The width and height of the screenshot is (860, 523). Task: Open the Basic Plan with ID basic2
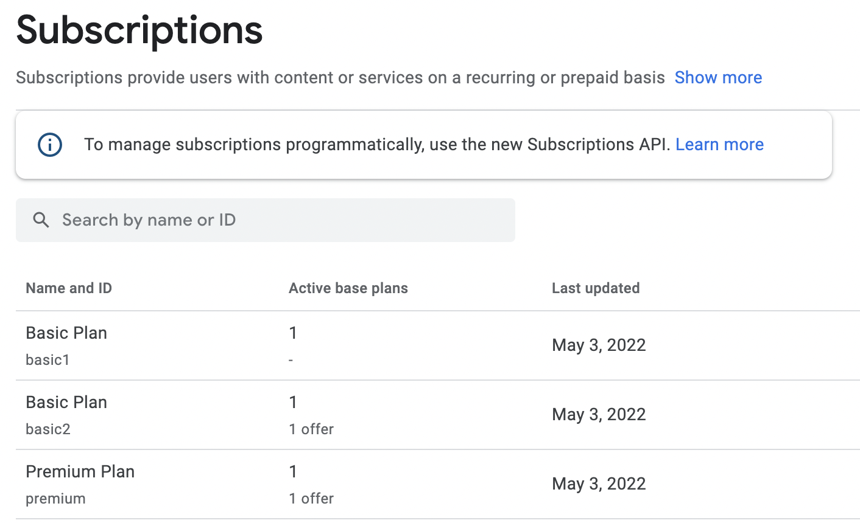coord(66,403)
